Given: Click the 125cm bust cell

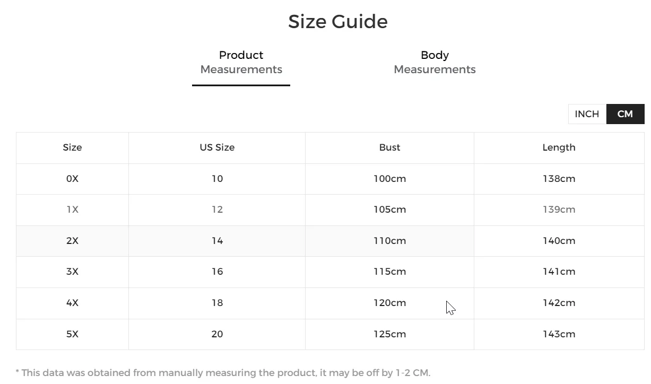Looking at the screenshot, I should [389, 334].
